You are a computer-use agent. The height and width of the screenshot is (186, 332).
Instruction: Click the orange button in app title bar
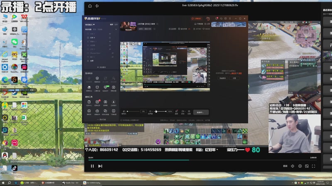pyautogui.click(x=197, y=19)
